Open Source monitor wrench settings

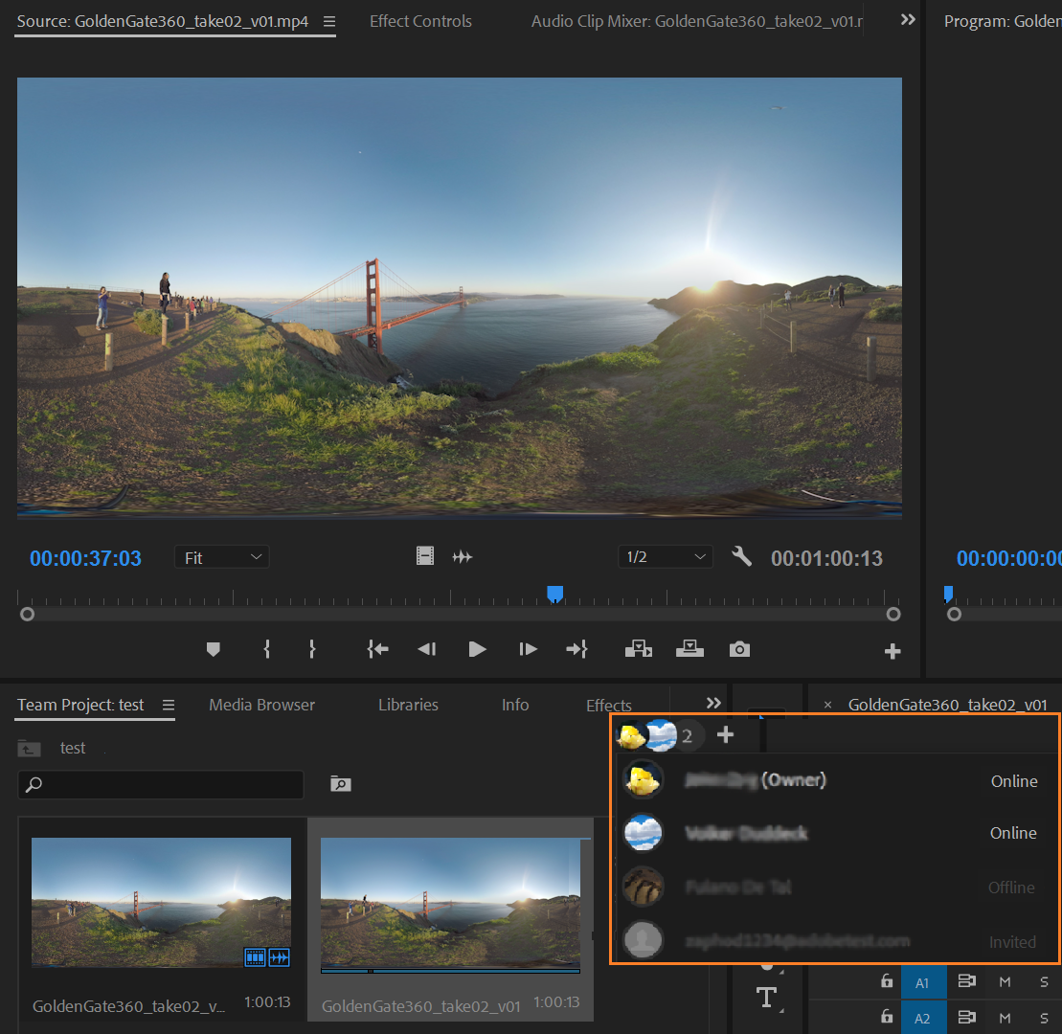[x=741, y=556]
